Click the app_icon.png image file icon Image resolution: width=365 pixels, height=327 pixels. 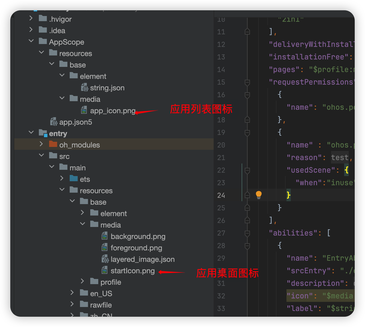84,110
